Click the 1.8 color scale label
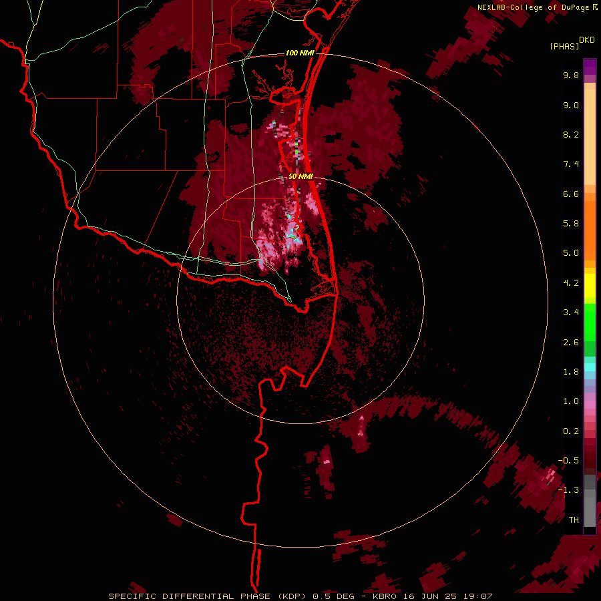Screen dimensions: 601x601 coord(571,372)
